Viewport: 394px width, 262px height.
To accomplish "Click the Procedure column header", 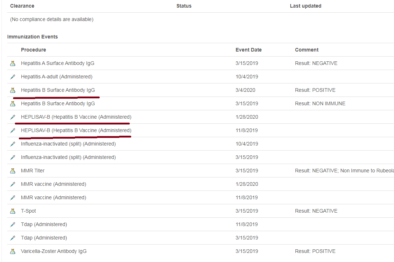I will click(33, 50).
